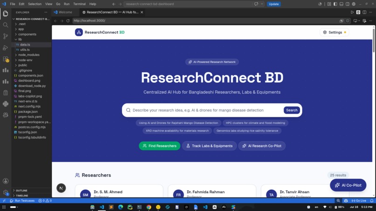Open the floating AI Co-Pilot button
Screen dimensions: 376x211
point(348,185)
